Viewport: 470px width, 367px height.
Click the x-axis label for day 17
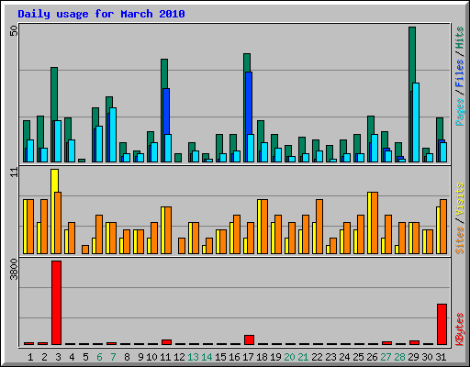(248, 357)
